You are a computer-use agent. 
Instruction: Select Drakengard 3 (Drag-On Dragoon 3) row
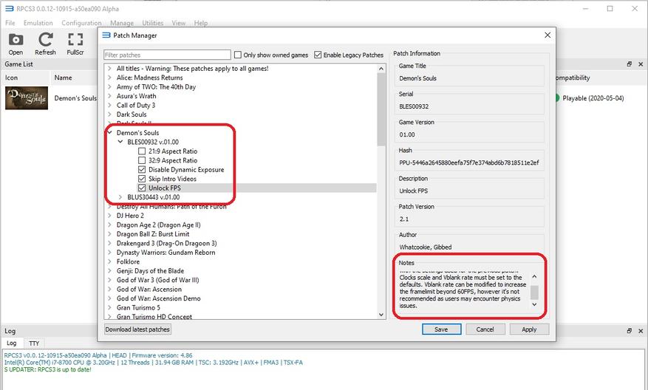point(166,243)
